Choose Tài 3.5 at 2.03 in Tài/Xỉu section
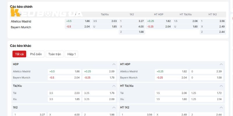The image size is (233, 116). tap(64, 93)
